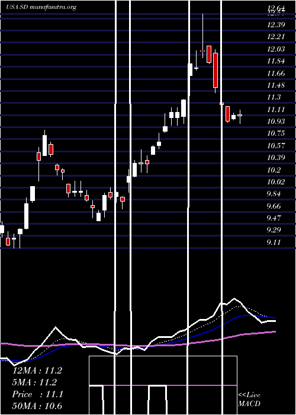
Task: Click the last candlestick on the chart
Action: [x=240, y=116]
